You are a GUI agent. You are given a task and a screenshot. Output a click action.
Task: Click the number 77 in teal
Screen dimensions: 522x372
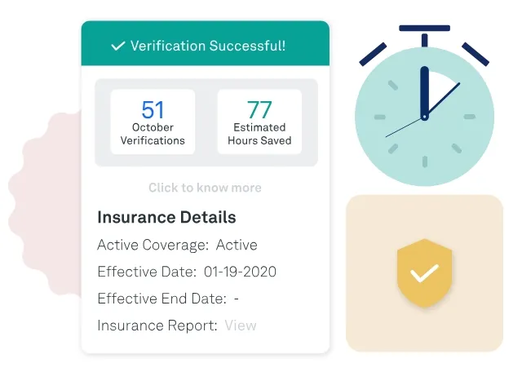point(259,109)
